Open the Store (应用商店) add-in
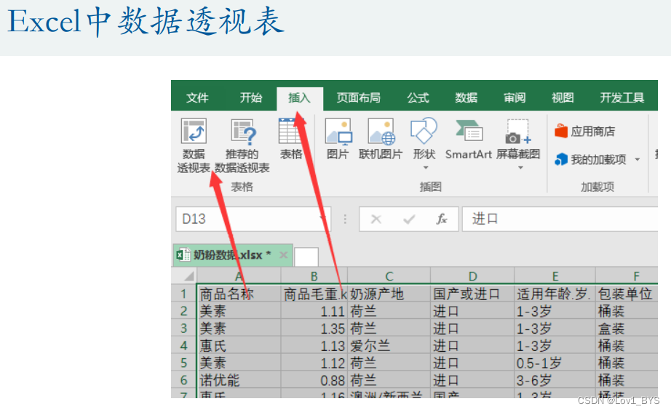Image resolution: width=671 pixels, height=412 pixels. [x=584, y=131]
